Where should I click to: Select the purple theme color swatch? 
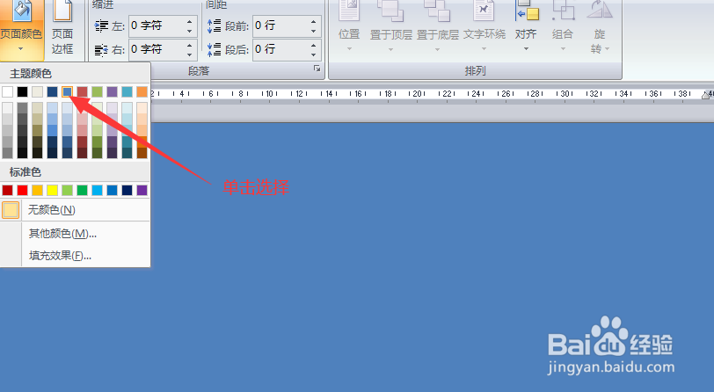coord(112,92)
